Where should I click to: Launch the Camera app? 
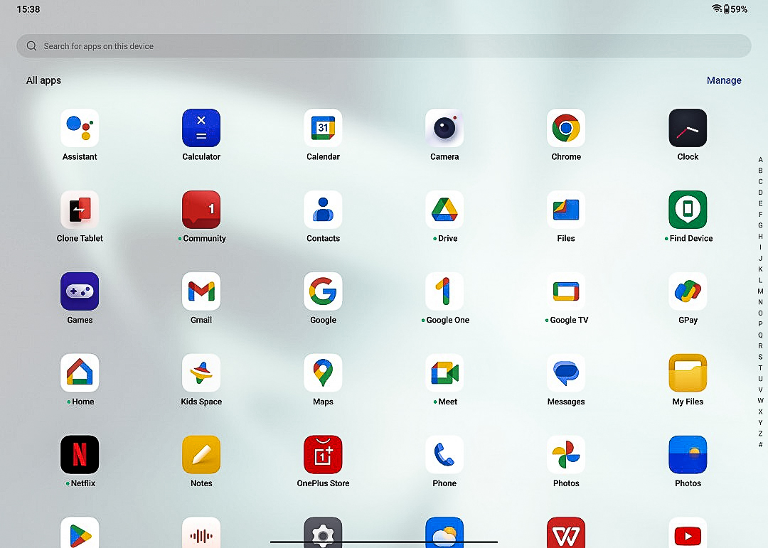444,129
